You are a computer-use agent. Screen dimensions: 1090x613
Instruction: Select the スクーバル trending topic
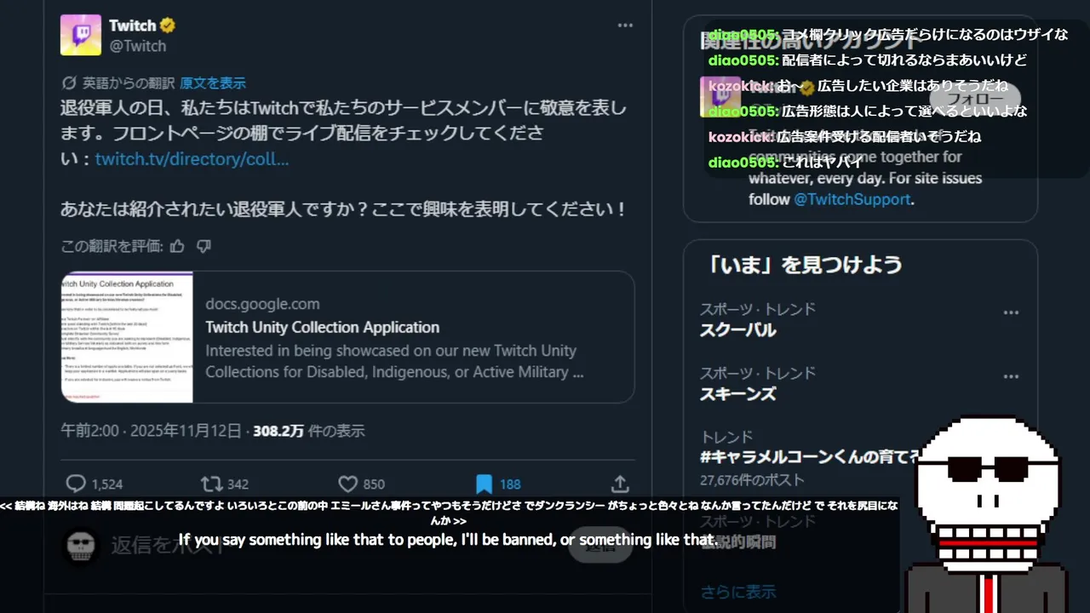[737, 330]
